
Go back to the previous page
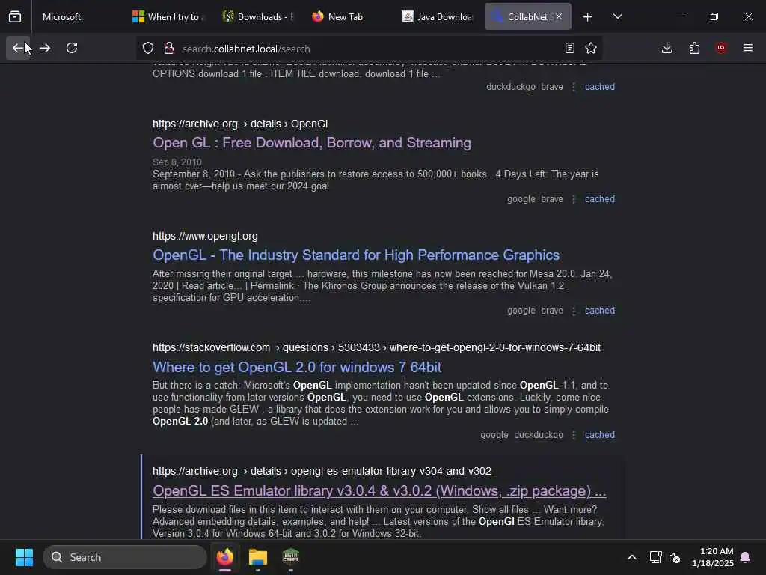click(x=18, y=48)
